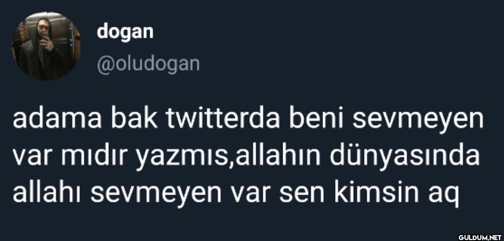Open dogan's circular profile photo
Image resolution: width=504 pixels, height=241 pixels.
[x=46, y=46]
